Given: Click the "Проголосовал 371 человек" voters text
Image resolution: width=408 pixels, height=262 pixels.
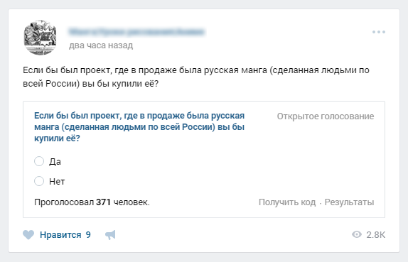Looking at the screenshot, I should (x=92, y=202).
